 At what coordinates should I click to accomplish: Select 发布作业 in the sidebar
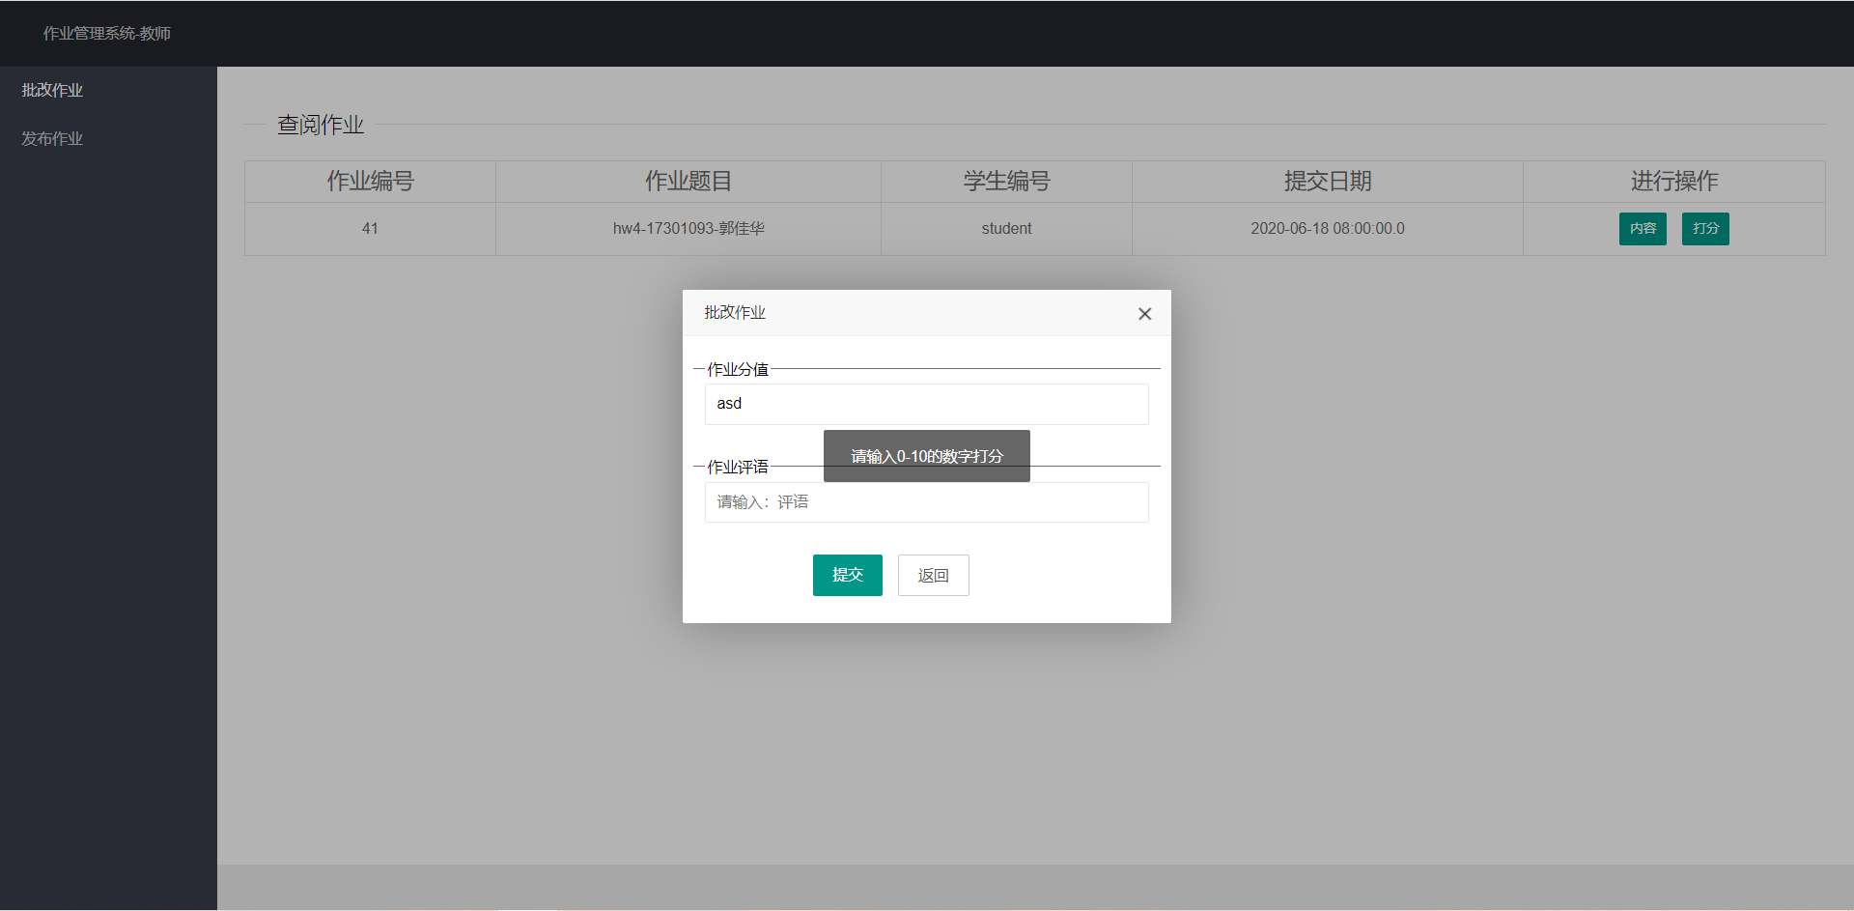pyautogui.click(x=52, y=137)
